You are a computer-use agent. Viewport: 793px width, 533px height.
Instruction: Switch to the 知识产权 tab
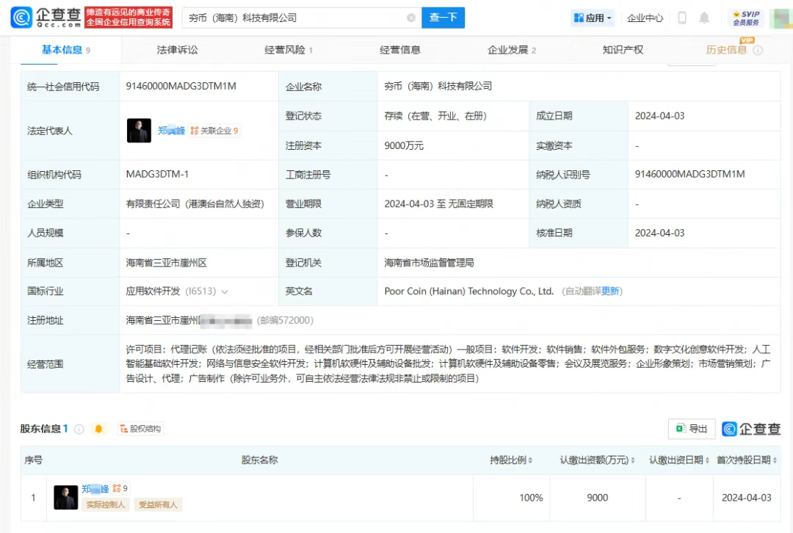pyautogui.click(x=623, y=50)
